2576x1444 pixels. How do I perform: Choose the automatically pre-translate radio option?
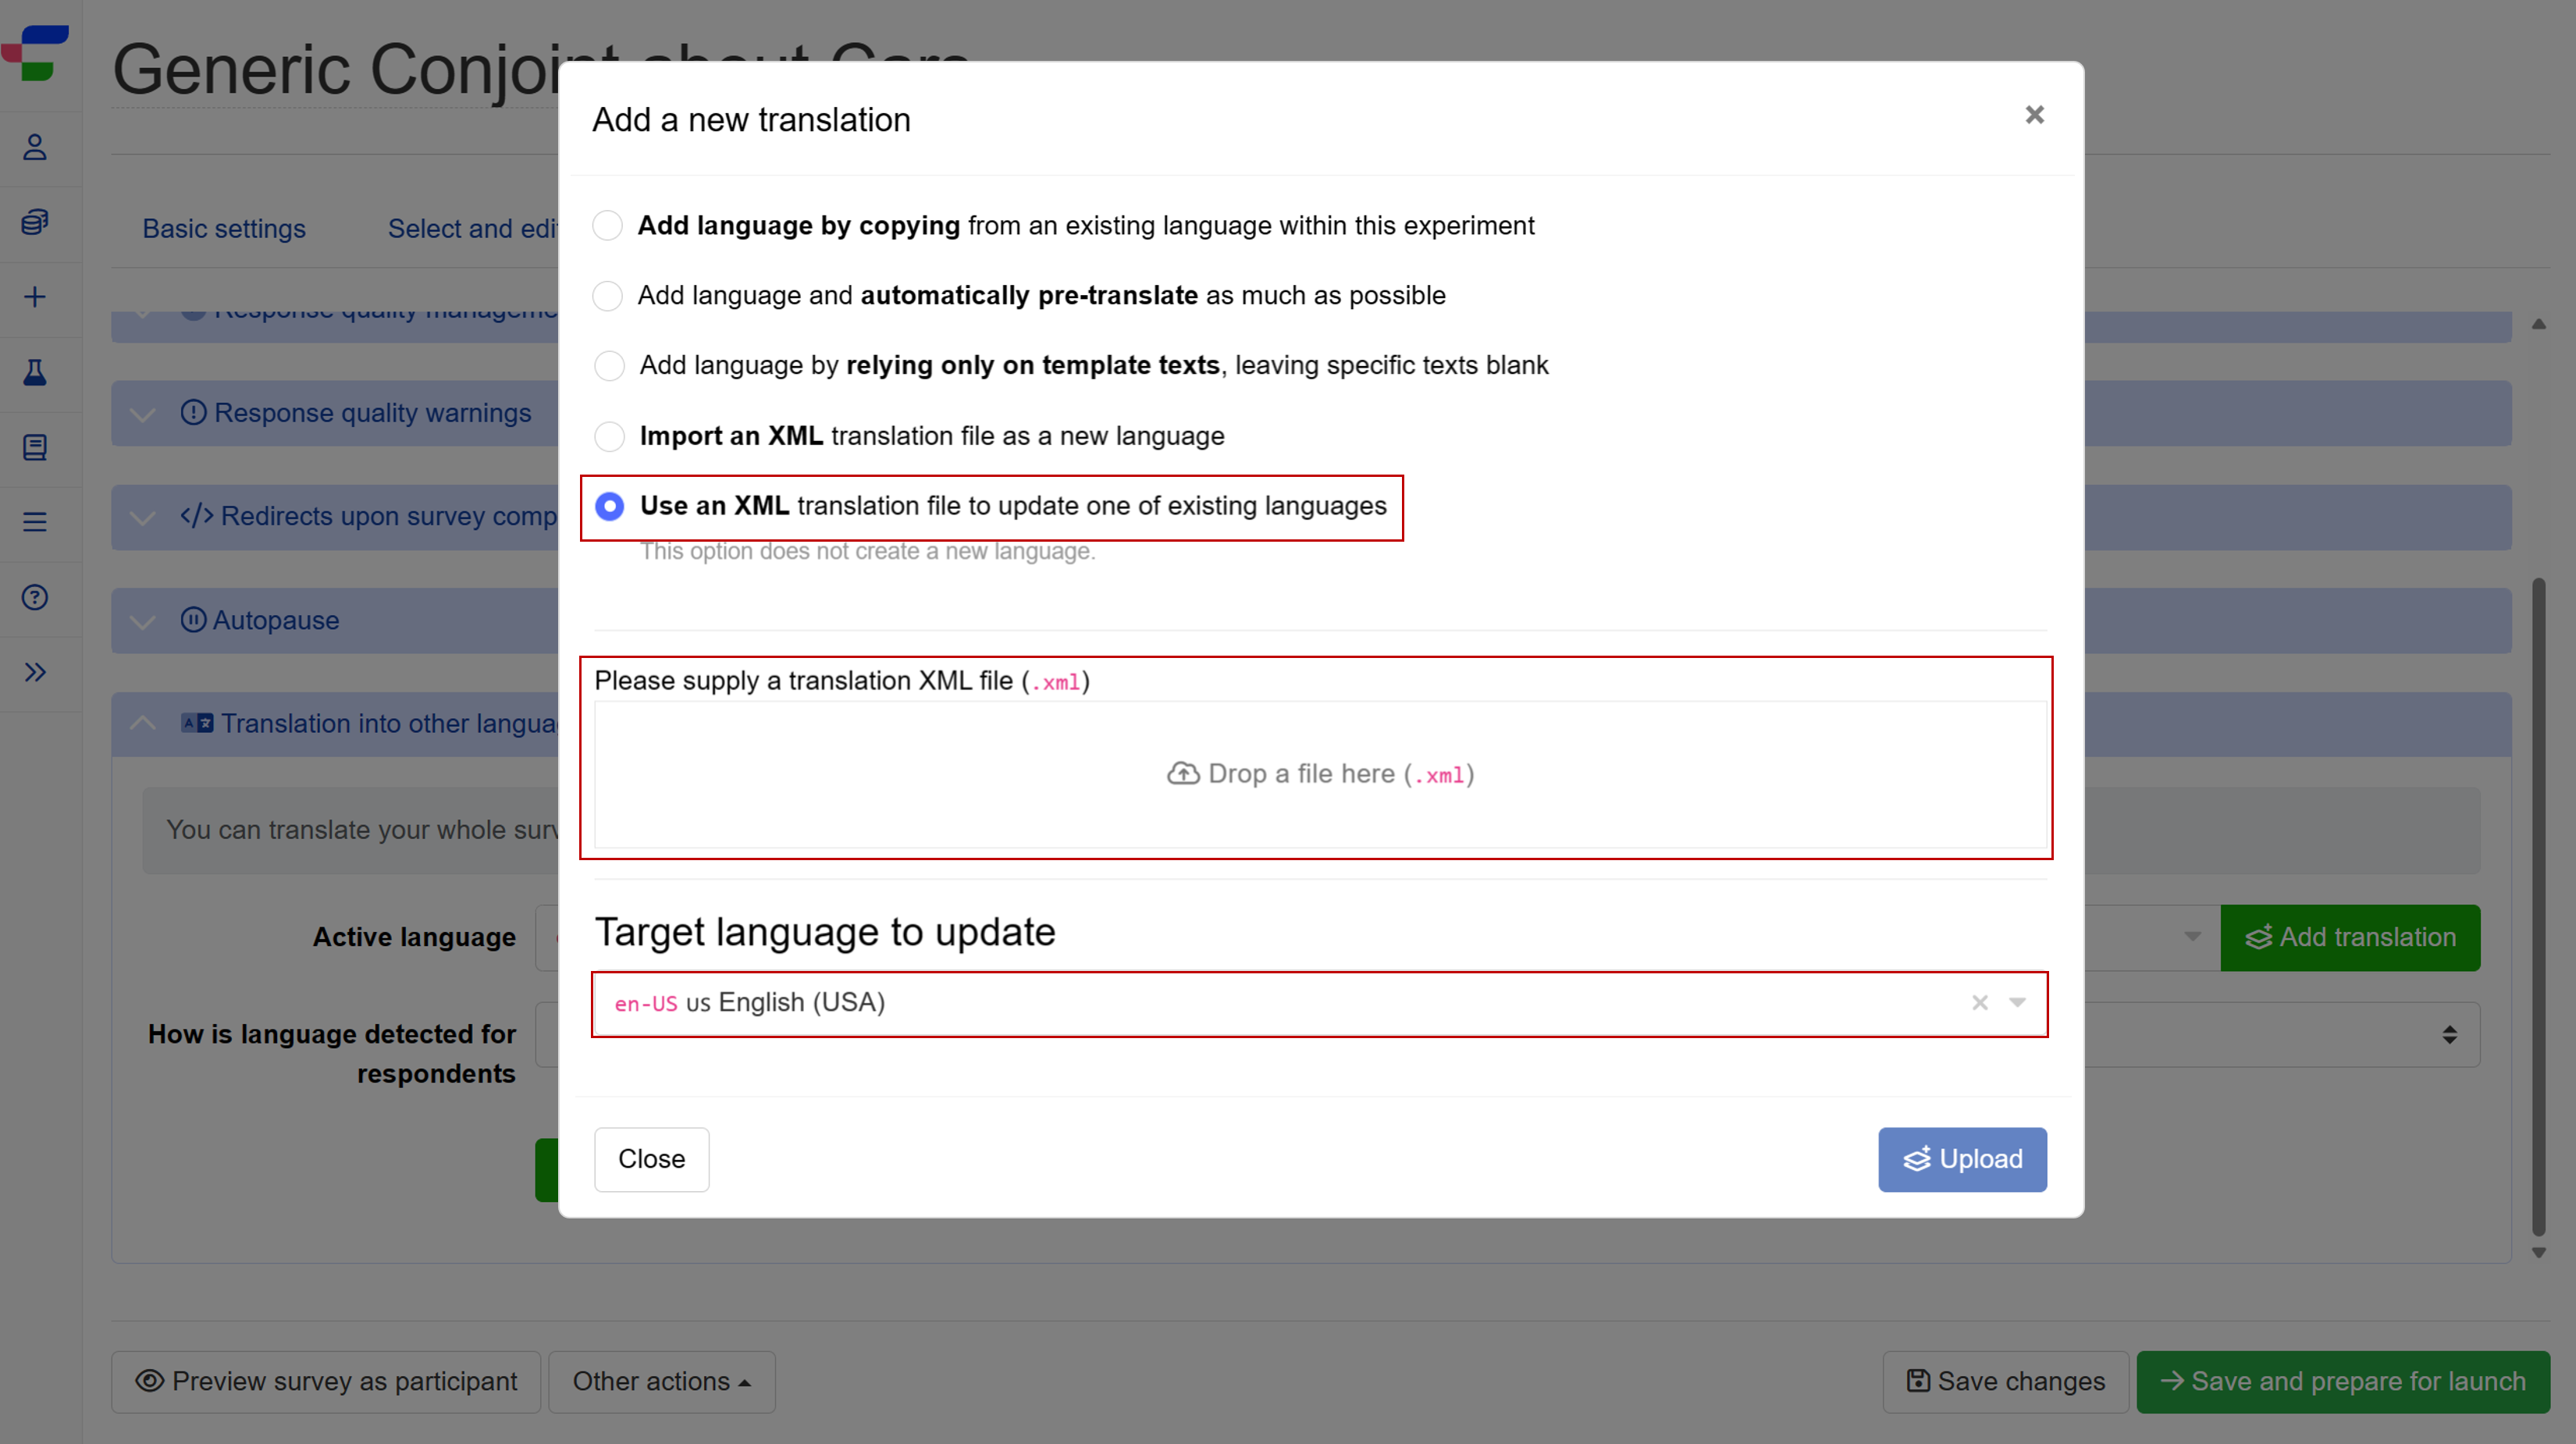tap(607, 296)
